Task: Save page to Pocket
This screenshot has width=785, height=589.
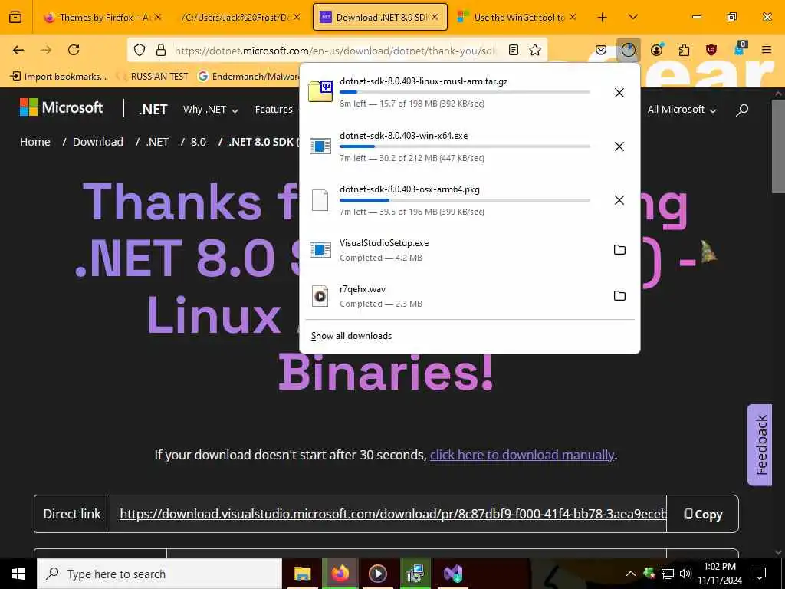Action: pyautogui.click(x=601, y=50)
